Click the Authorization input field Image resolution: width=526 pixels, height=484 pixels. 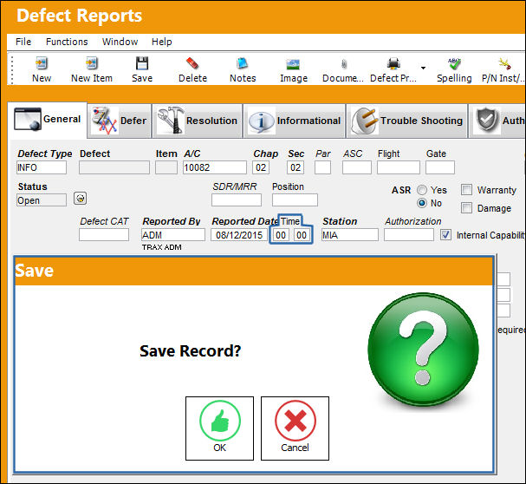tap(409, 235)
